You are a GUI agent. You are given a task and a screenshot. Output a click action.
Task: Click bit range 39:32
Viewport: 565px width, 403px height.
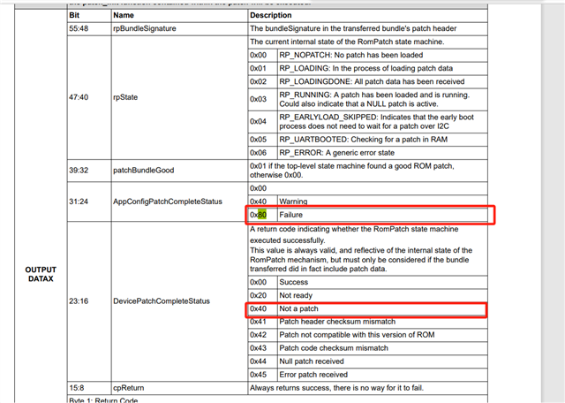[x=79, y=171]
